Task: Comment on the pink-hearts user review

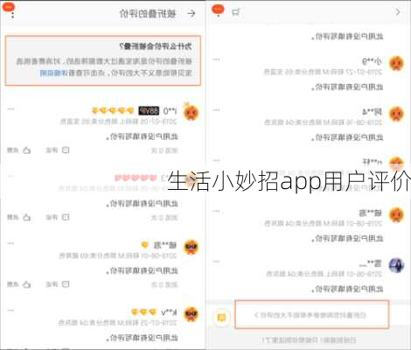Action: (66, 217)
